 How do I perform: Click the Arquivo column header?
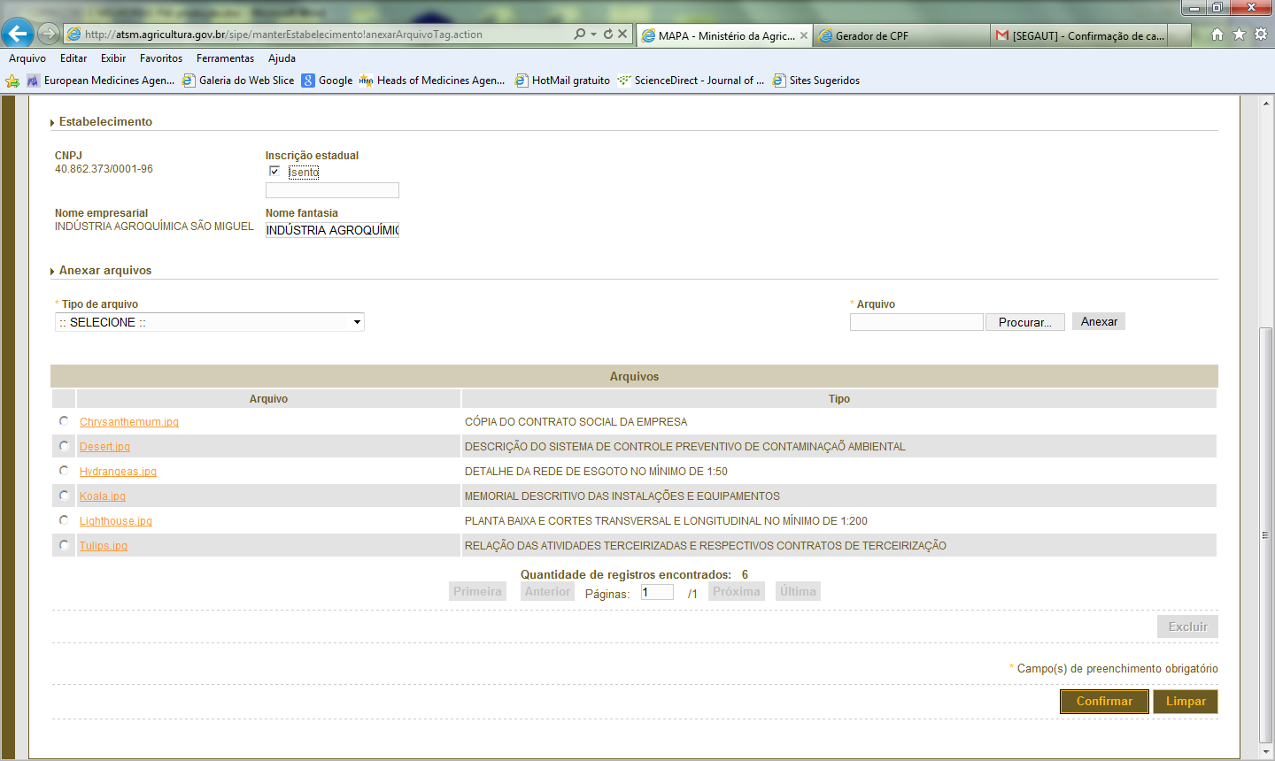pos(268,399)
